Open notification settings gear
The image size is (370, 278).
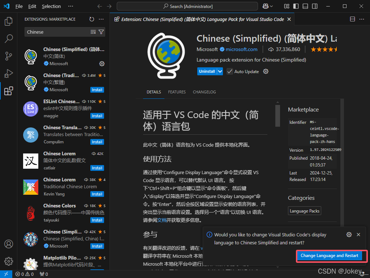[349, 235]
